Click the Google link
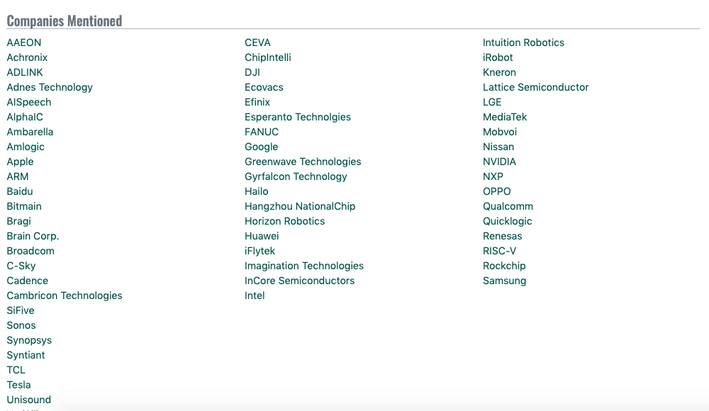Image resolution: width=709 pixels, height=411 pixels. pos(261,147)
